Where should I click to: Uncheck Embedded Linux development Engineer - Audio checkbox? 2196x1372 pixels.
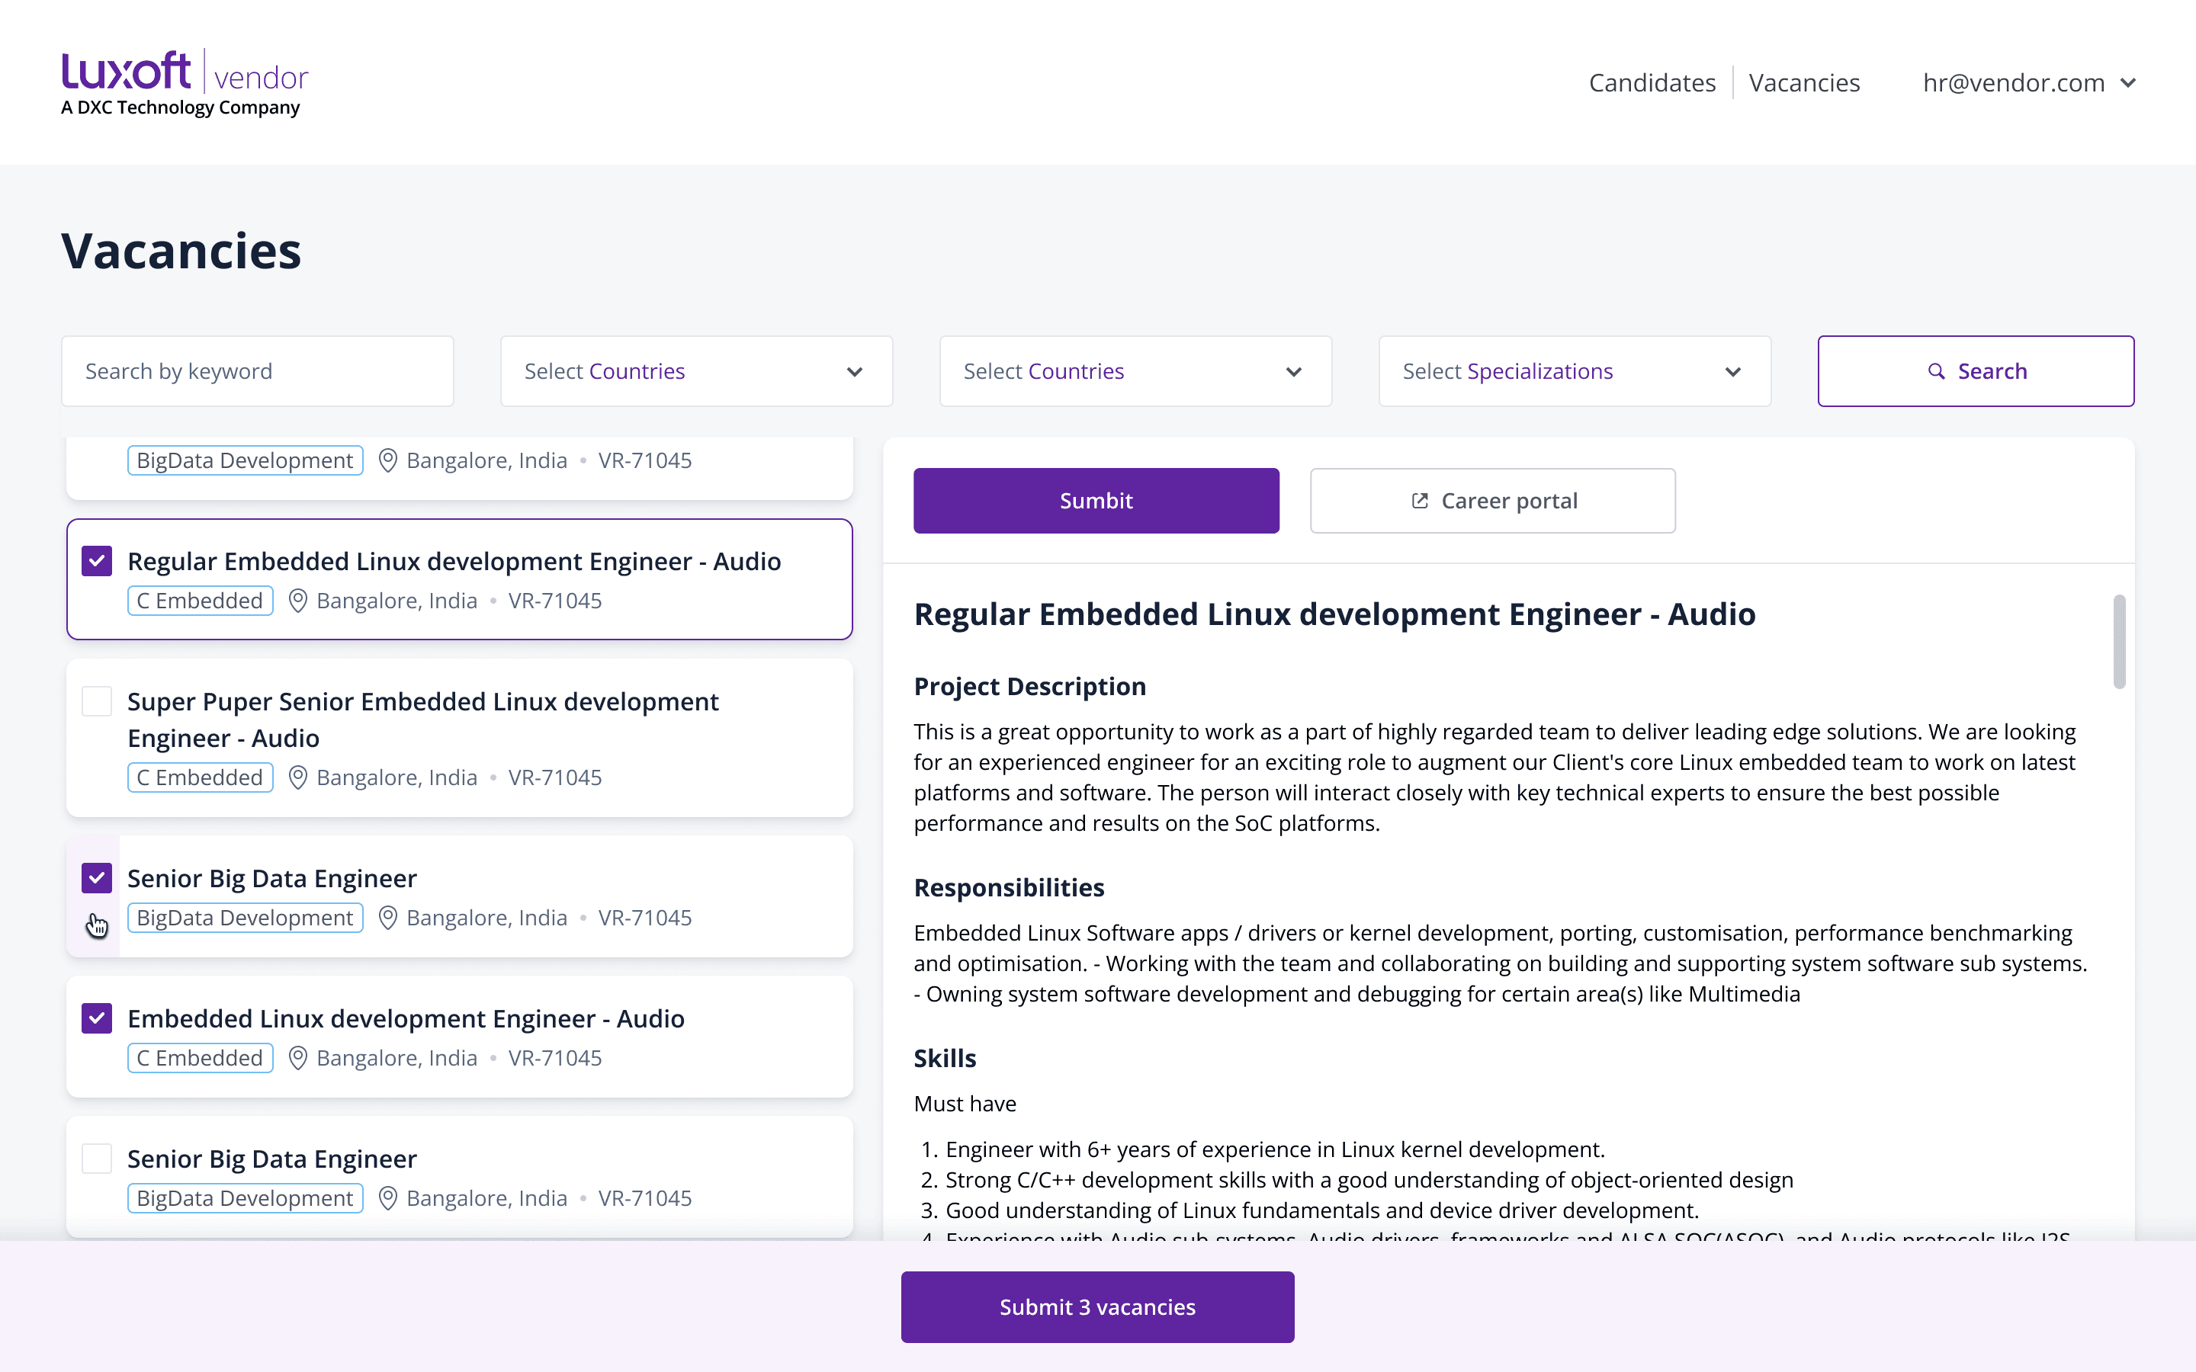click(x=97, y=1018)
